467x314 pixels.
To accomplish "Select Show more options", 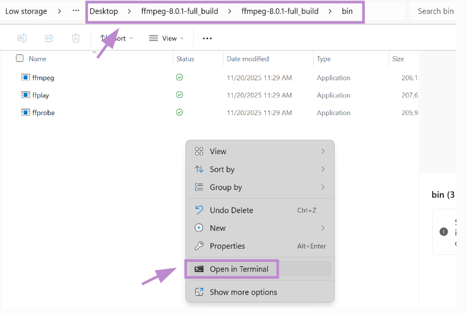I will tap(259, 292).
